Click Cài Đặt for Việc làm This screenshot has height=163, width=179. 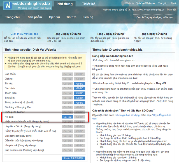(x=67, y=136)
